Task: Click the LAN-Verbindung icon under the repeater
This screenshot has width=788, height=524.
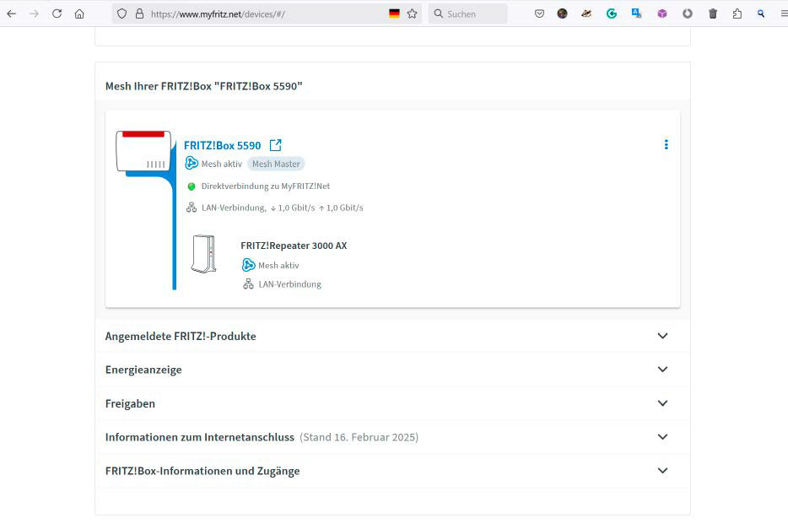Action: (248, 284)
